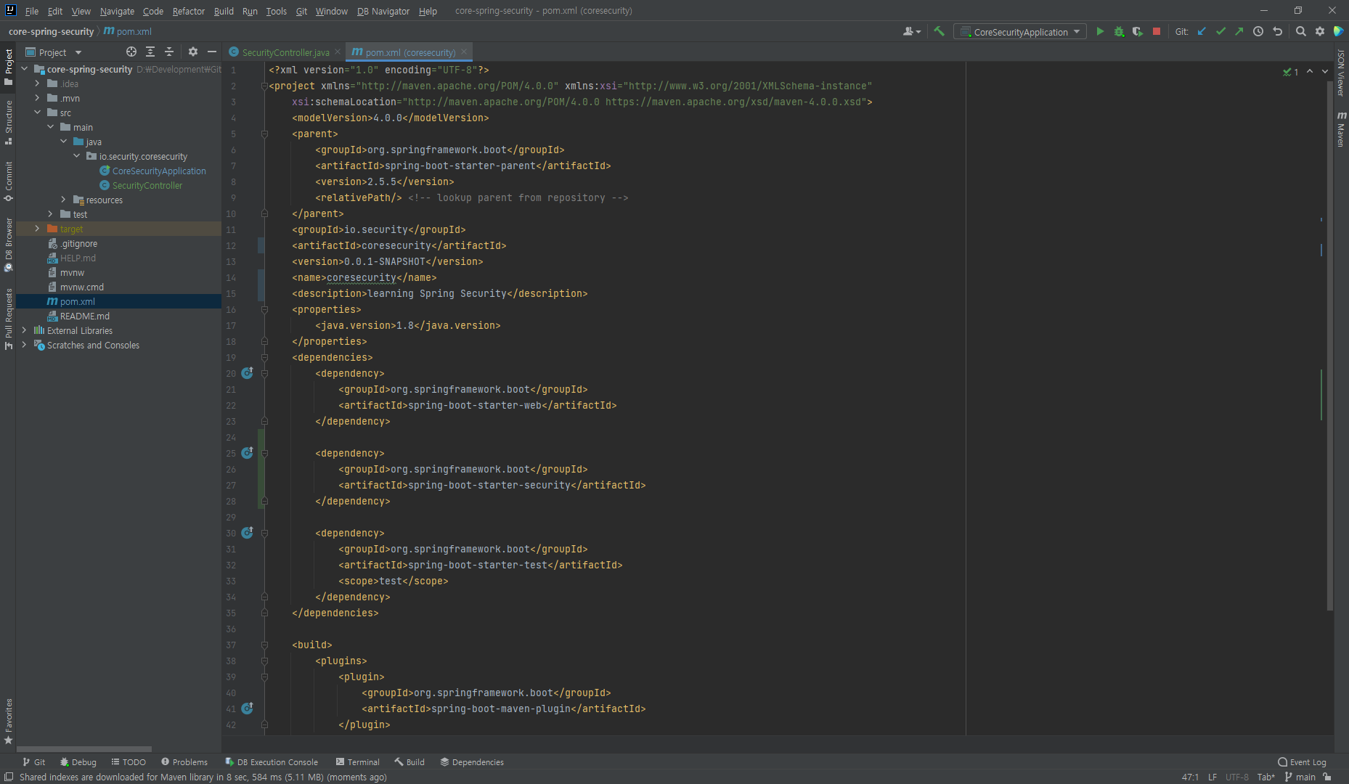
Task: Toggle the Structure tool window
Action: tap(8, 122)
